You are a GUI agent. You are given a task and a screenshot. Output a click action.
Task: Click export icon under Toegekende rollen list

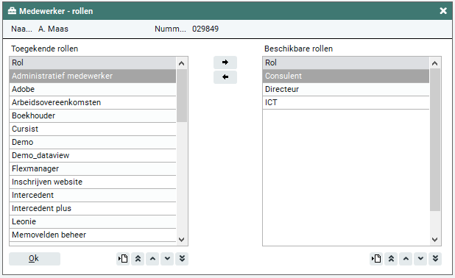coord(123,259)
